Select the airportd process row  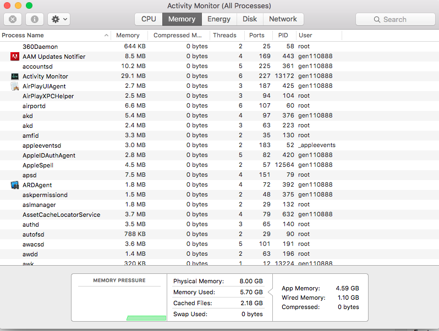(219, 106)
